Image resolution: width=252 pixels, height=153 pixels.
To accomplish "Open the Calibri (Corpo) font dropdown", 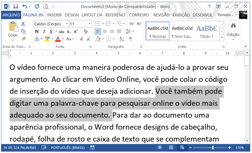I will 67,24.
